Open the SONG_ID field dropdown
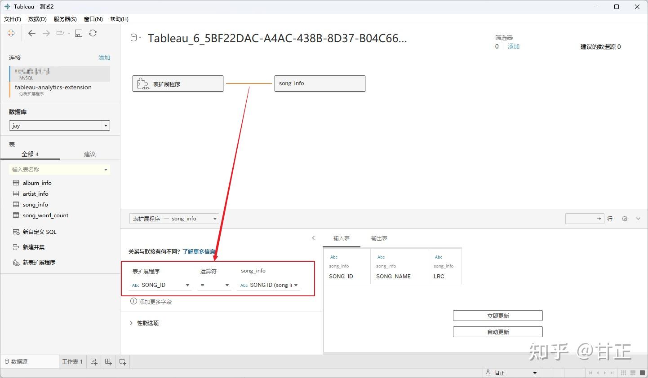This screenshot has width=648, height=378. [187, 285]
